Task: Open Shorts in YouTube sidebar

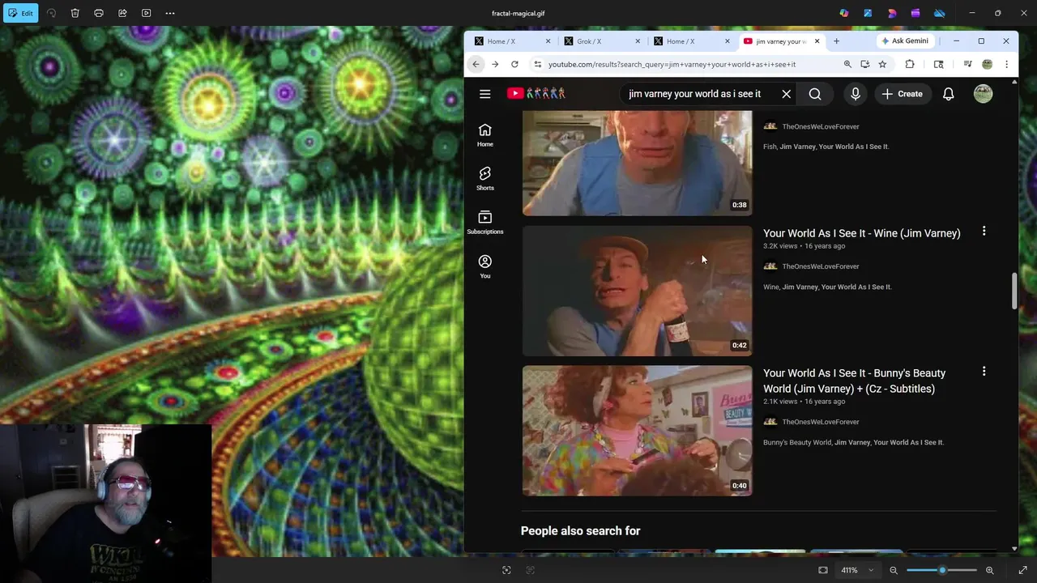Action: (x=484, y=178)
